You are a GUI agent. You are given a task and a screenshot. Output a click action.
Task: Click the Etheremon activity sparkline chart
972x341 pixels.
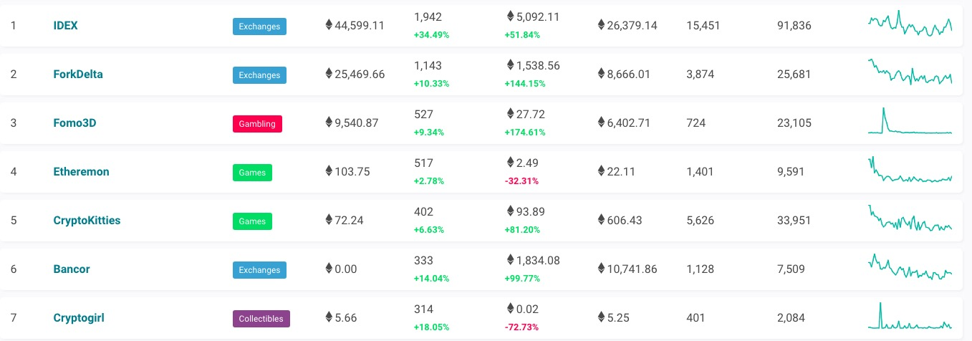click(910, 170)
